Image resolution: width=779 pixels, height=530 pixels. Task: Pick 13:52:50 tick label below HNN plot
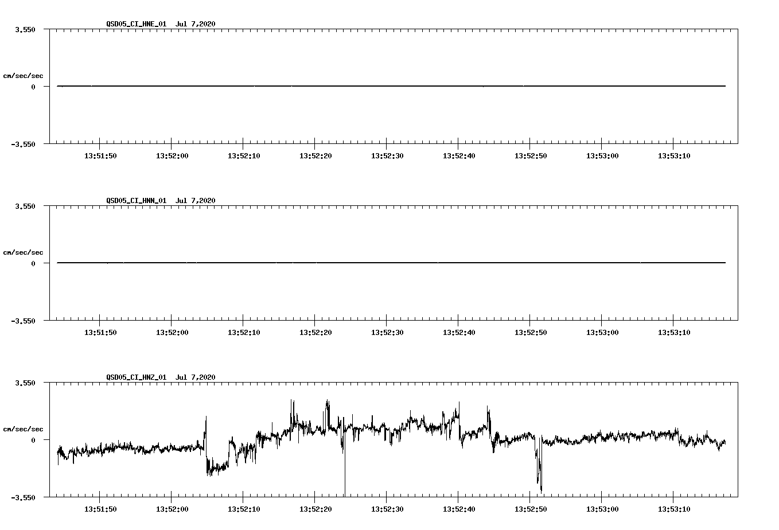(x=531, y=332)
